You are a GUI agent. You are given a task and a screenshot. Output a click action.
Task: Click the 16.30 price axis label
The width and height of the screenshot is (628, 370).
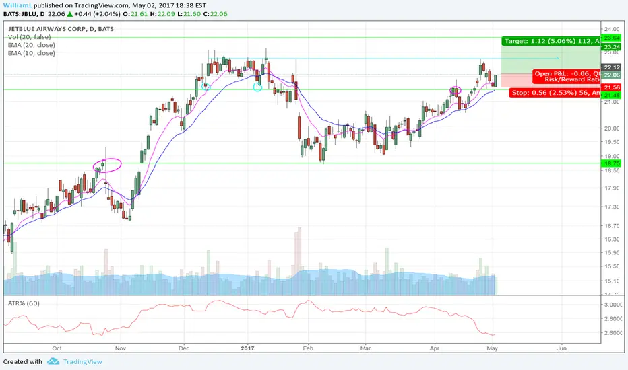point(612,239)
